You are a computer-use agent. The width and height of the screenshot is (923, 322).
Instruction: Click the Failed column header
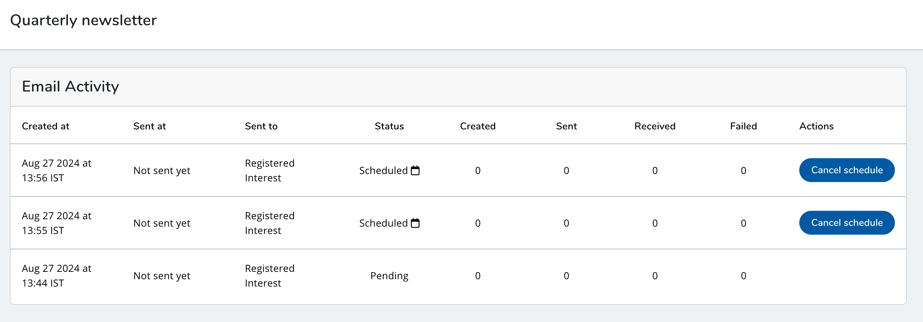tap(743, 126)
